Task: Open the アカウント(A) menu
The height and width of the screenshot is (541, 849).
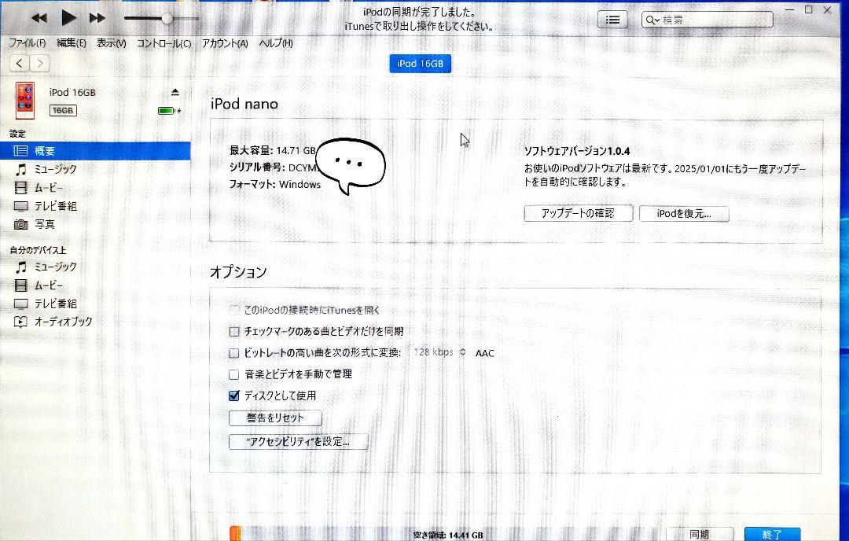Action: [225, 43]
